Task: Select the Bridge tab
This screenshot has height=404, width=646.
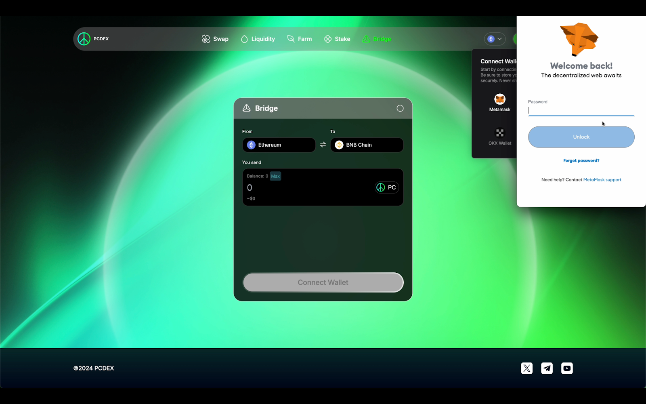Action: click(x=377, y=39)
